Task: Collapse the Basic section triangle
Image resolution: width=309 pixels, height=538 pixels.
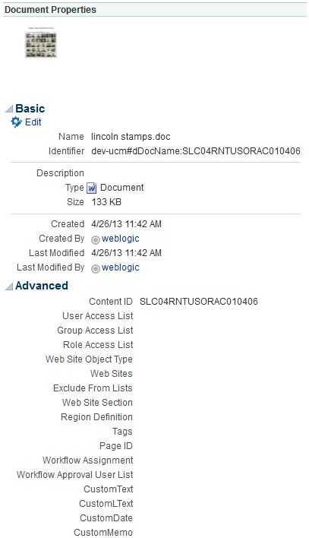Action: (9, 109)
